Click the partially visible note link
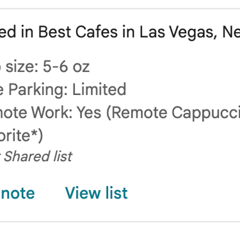Viewport: 240px width, 235px height. coord(17,193)
